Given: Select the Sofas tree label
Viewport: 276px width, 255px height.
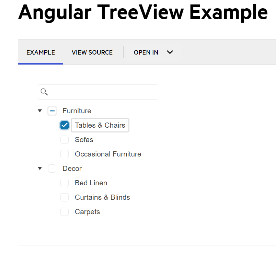Looking at the screenshot, I should (84, 140).
